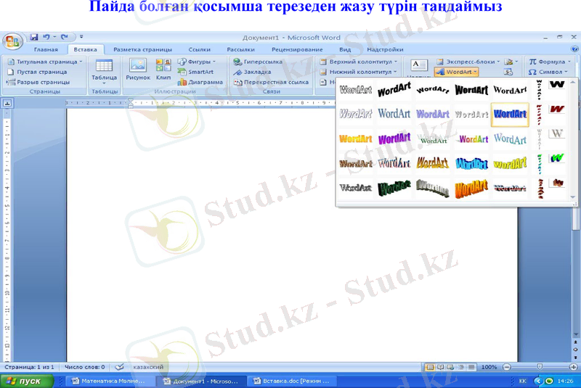
Task: Open the Рассылки tab
Action: [241, 49]
